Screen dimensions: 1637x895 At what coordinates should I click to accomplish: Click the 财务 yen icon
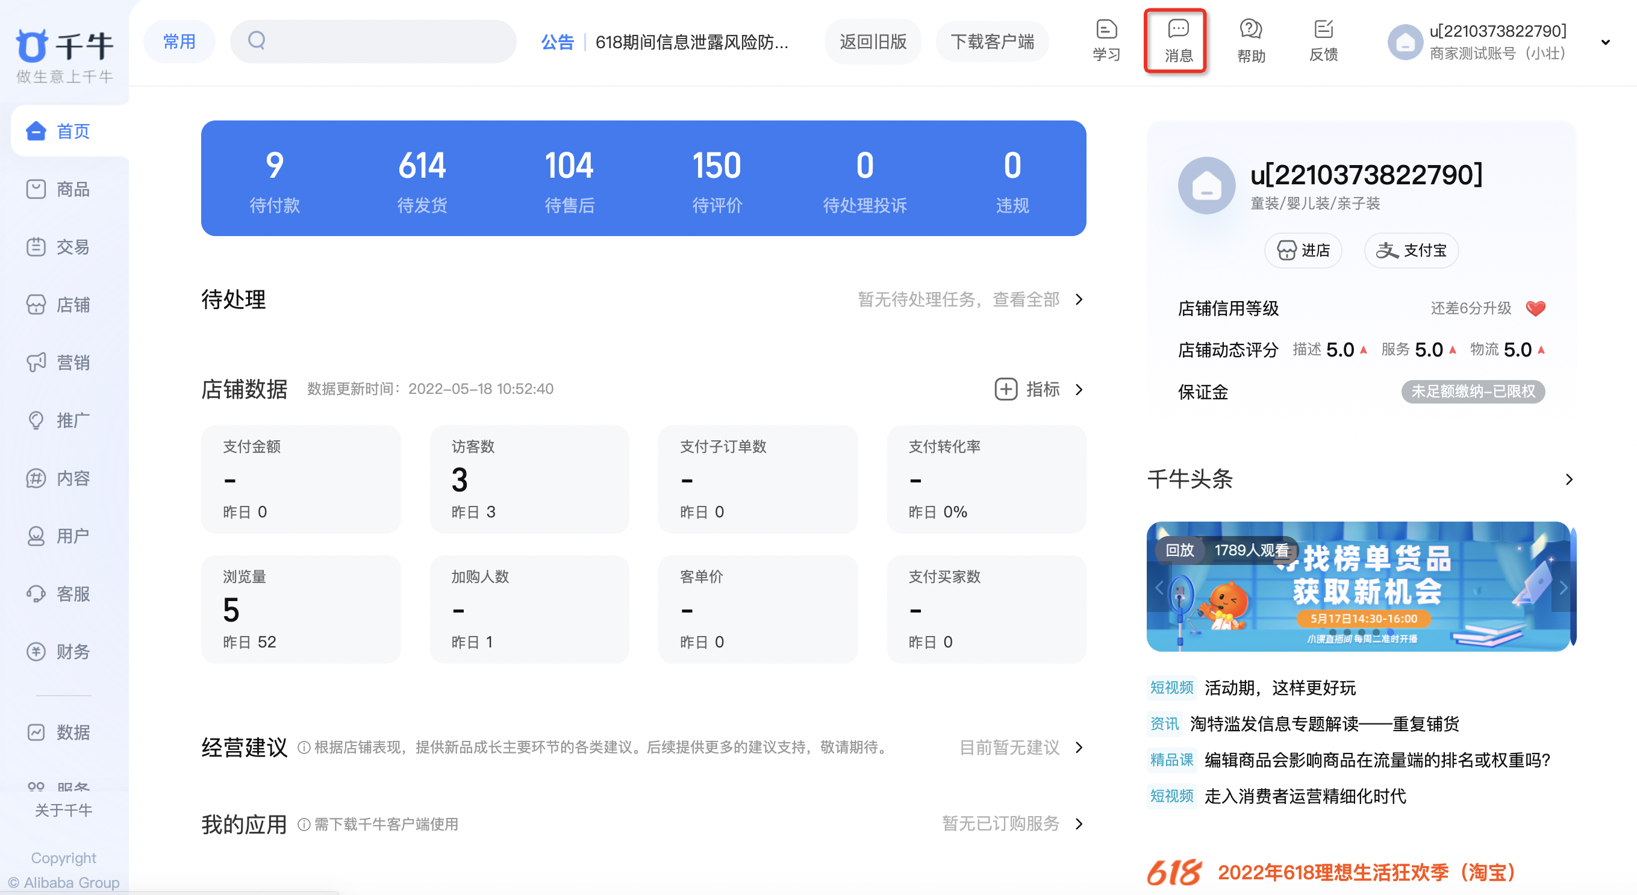pyautogui.click(x=36, y=652)
